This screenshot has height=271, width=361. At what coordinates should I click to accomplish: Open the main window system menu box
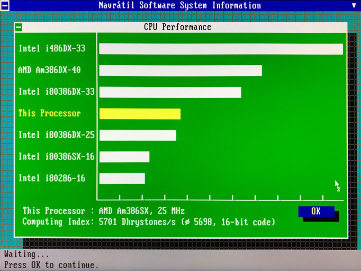click(x=5, y=5)
